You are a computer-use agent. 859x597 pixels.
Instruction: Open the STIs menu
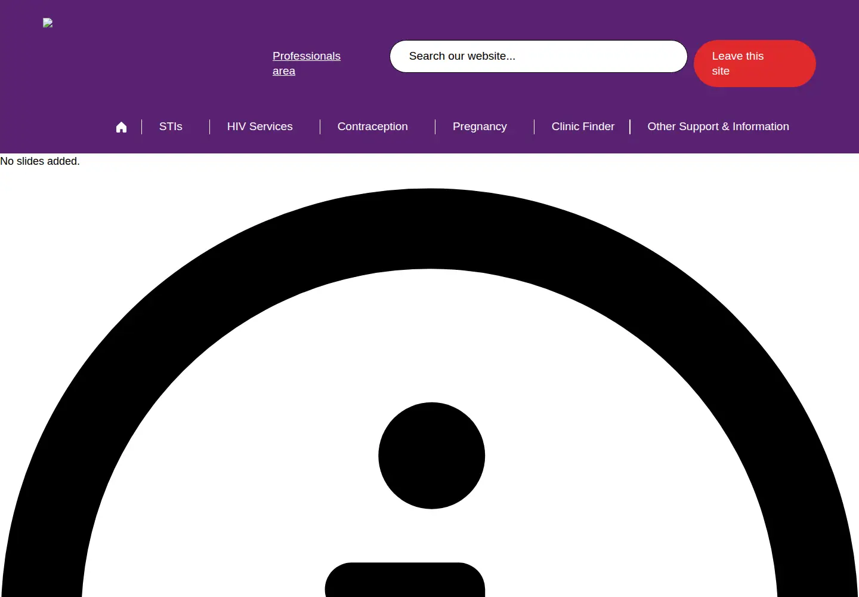pyautogui.click(x=171, y=127)
